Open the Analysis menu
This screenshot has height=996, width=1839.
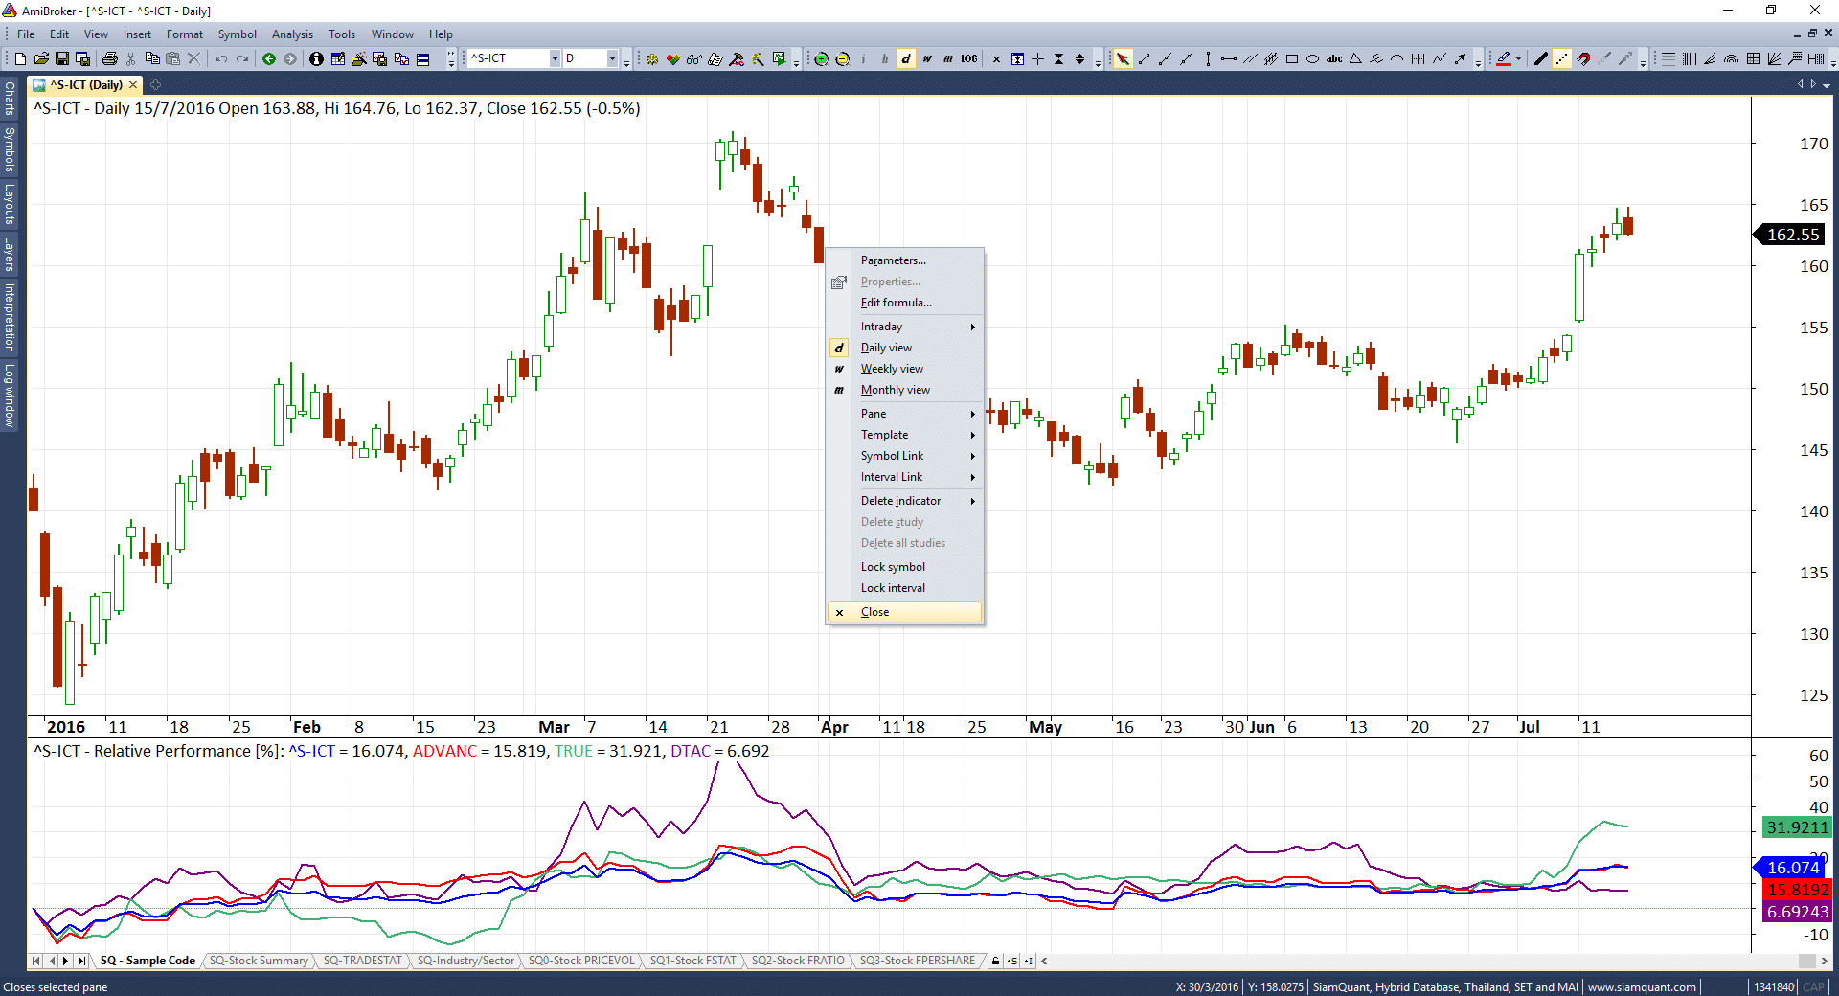point(292,34)
